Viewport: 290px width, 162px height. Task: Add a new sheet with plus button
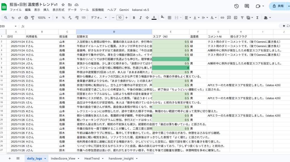(10, 158)
